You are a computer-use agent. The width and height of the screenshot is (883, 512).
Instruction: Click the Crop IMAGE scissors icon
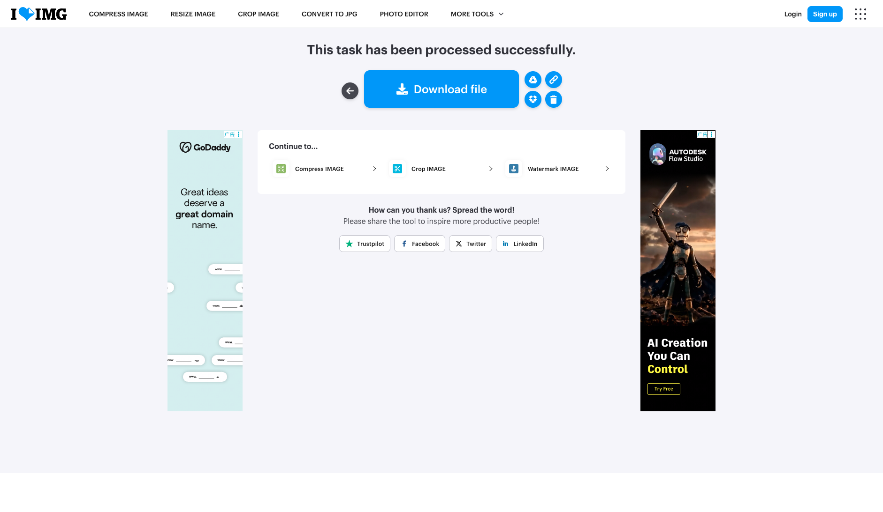(397, 169)
